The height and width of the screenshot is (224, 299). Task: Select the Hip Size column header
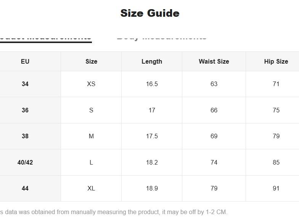[276, 61]
